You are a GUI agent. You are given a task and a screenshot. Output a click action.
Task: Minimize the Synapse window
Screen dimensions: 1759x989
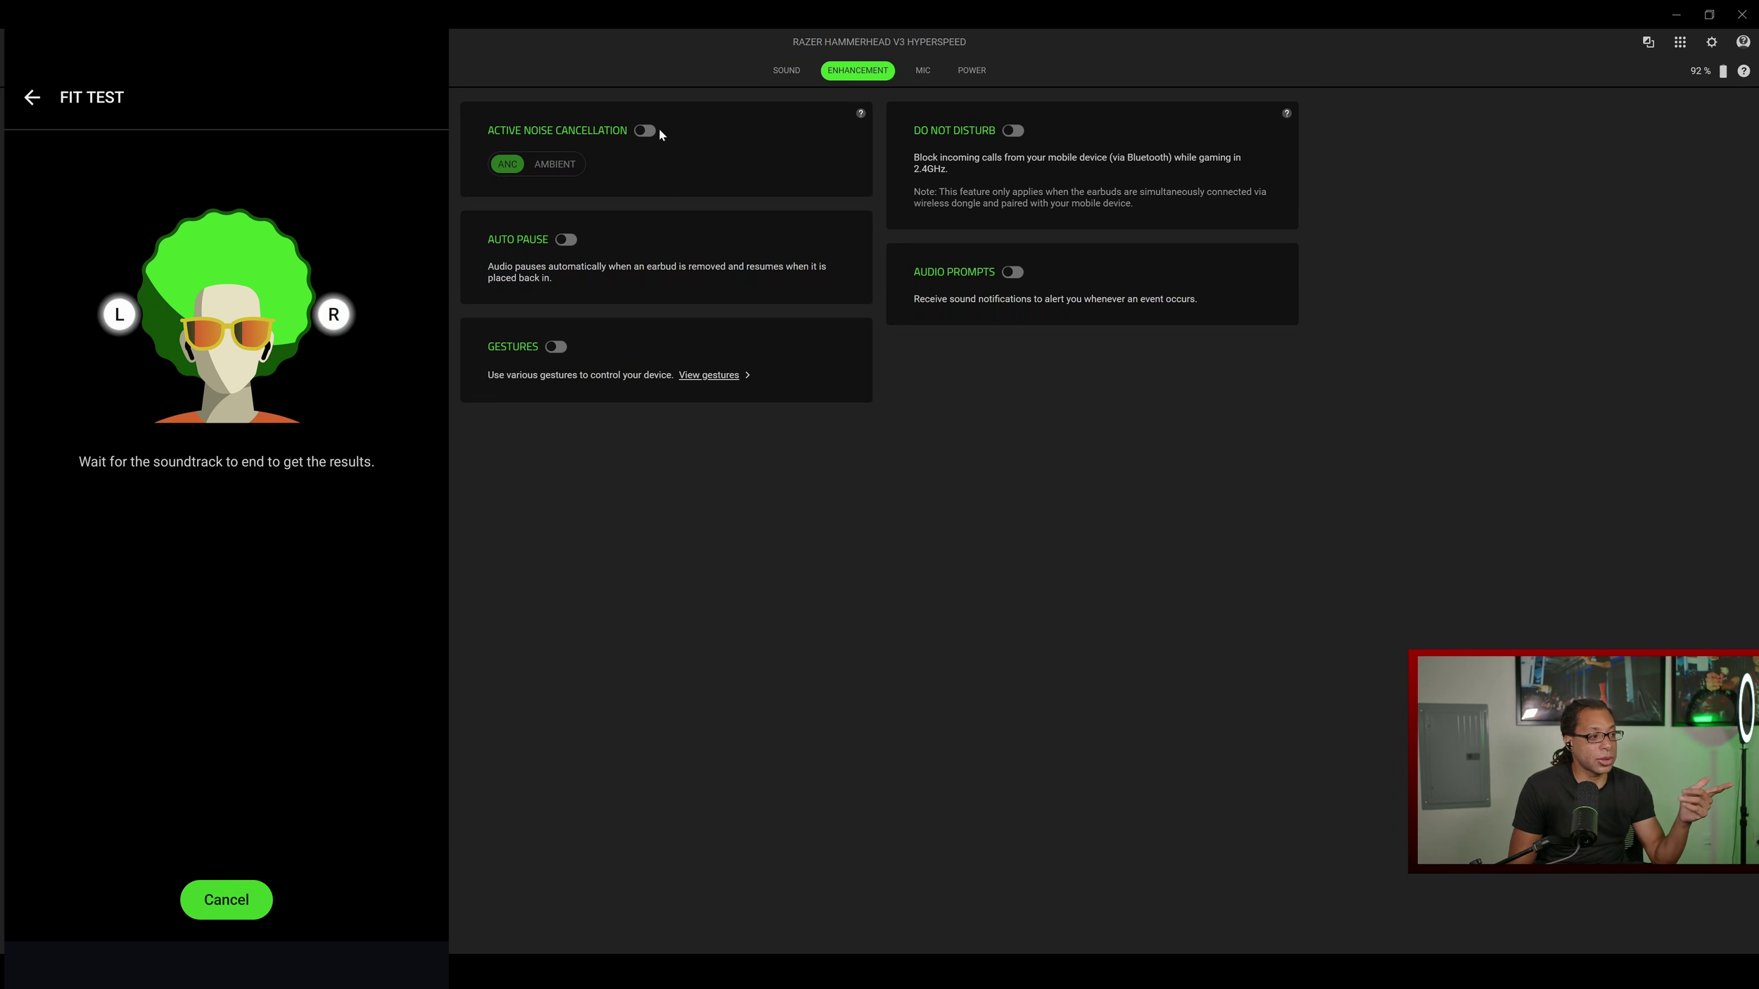[x=1677, y=15]
